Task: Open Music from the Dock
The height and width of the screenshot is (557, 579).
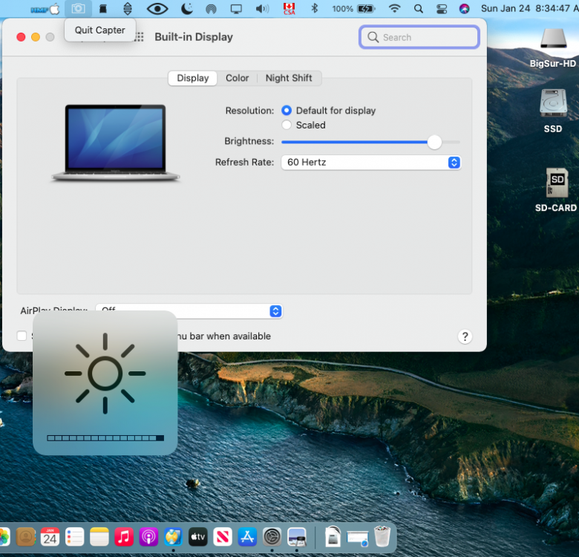Action: pyautogui.click(x=124, y=537)
